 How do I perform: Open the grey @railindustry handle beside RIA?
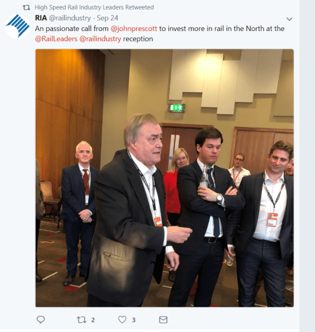point(70,18)
